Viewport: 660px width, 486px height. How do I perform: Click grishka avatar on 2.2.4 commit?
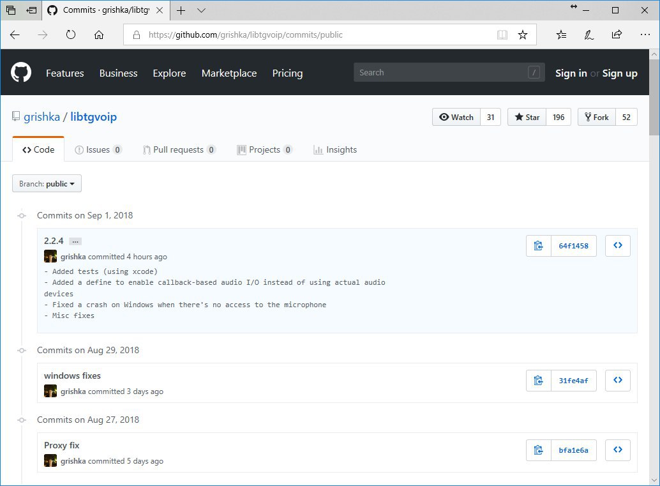pos(50,256)
